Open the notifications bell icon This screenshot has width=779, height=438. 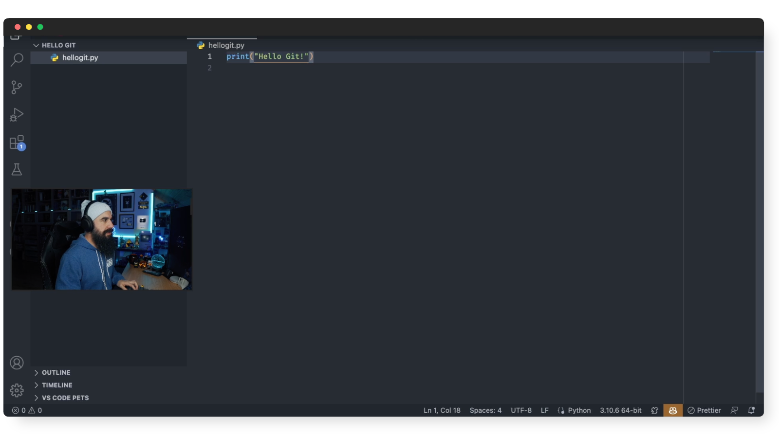[752, 410]
